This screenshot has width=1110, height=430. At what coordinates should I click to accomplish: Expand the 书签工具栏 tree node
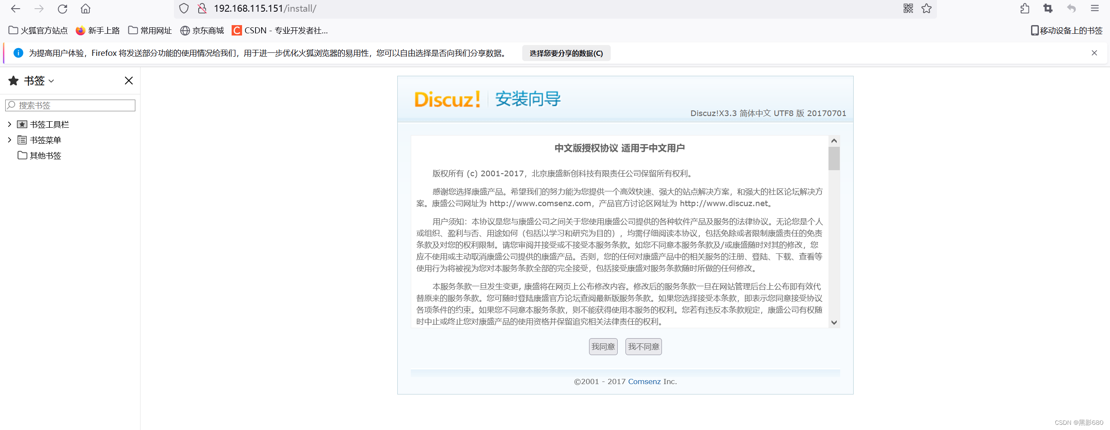[x=10, y=124]
